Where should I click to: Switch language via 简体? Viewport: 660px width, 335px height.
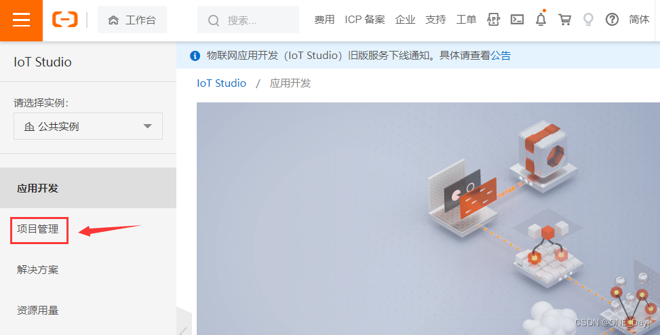pyautogui.click(x=639, y=20)
